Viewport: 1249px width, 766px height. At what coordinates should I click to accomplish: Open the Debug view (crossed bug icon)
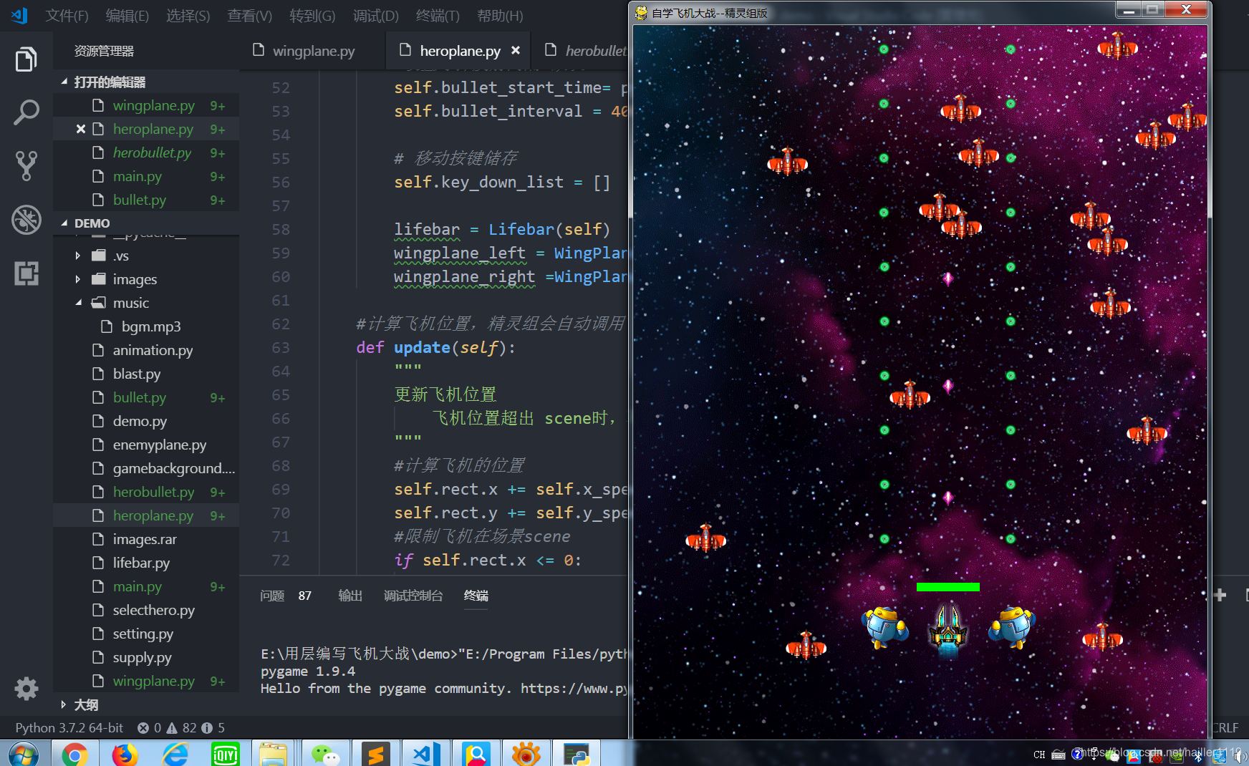[26, 220]
